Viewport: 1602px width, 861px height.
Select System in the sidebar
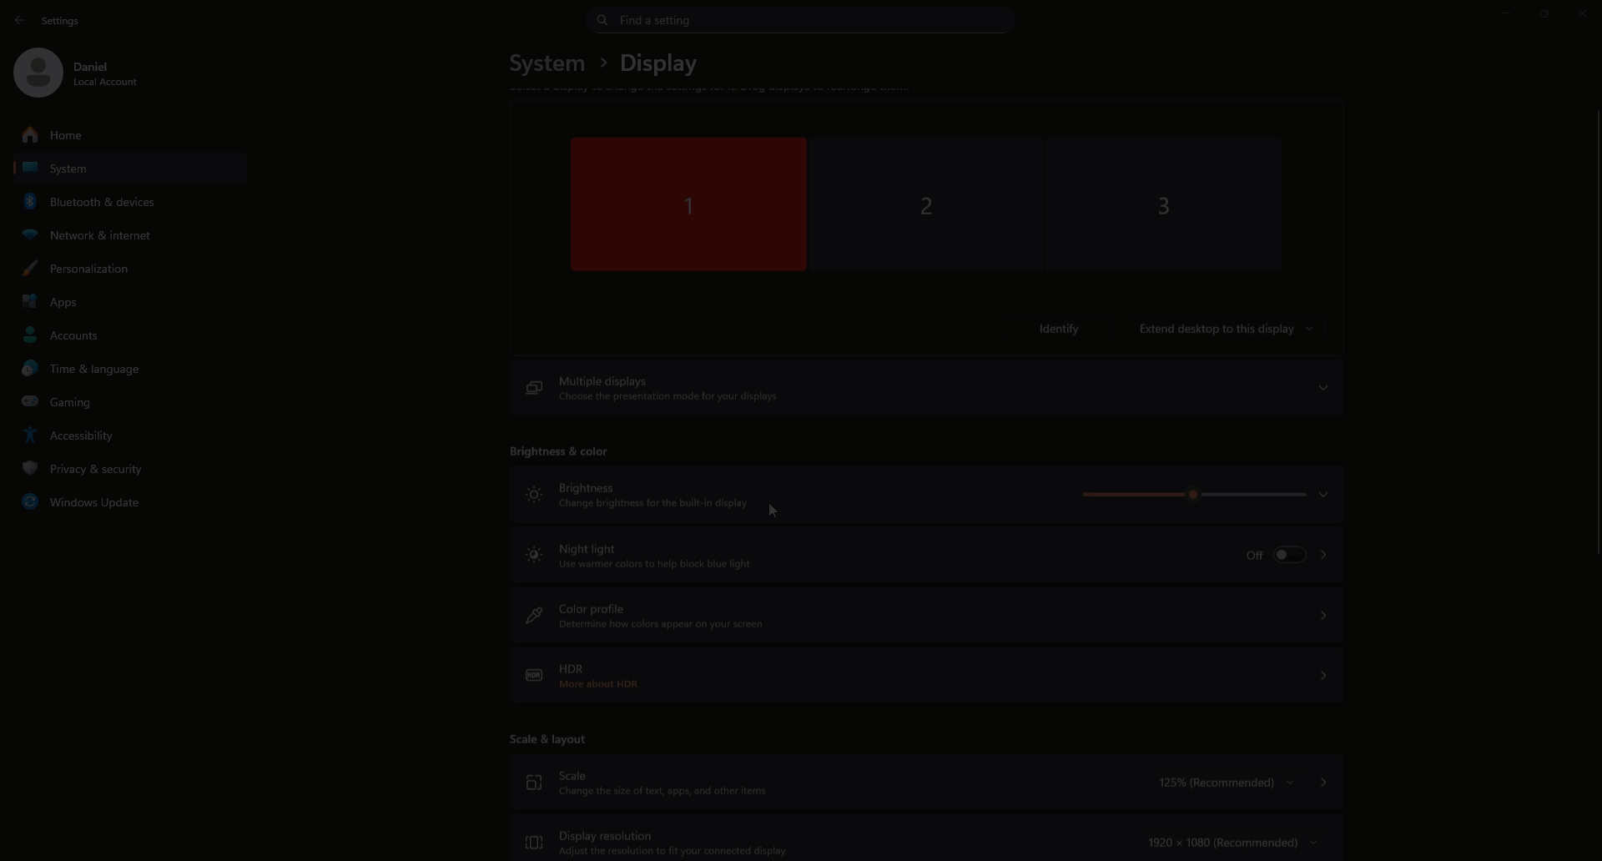[x=67, y=168]
